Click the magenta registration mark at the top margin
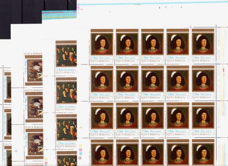228x166 pixels. tap(79, 7)
